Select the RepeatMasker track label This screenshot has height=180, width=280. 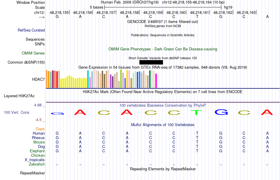coord(32,173)
